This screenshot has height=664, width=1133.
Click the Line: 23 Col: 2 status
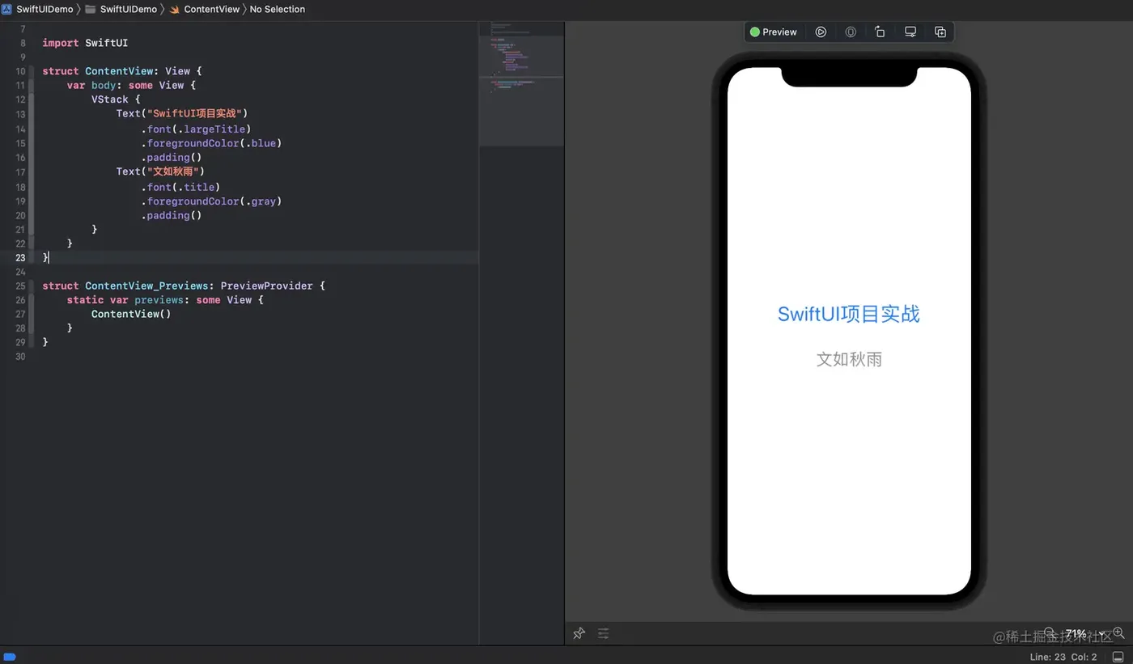coord(1063,657)
